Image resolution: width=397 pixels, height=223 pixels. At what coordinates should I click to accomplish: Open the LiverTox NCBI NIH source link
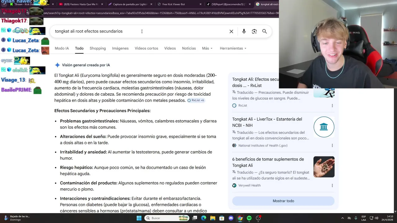click(x=267, y=122)
